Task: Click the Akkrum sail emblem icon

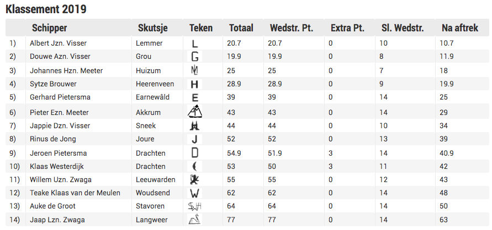Action: pyautogui.click(x=195, y=112)
